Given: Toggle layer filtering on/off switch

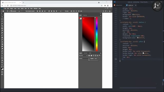Looking at the screenshot, I should point(100,55).
